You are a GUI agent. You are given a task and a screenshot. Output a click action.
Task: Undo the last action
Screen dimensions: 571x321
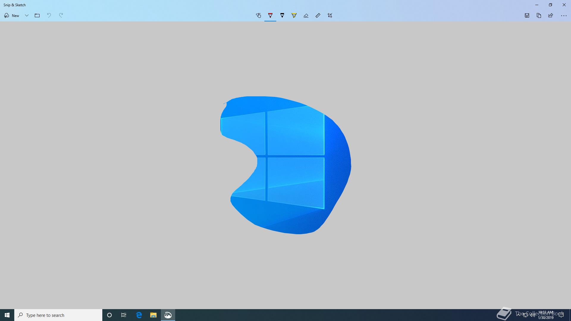coord(49,15)
